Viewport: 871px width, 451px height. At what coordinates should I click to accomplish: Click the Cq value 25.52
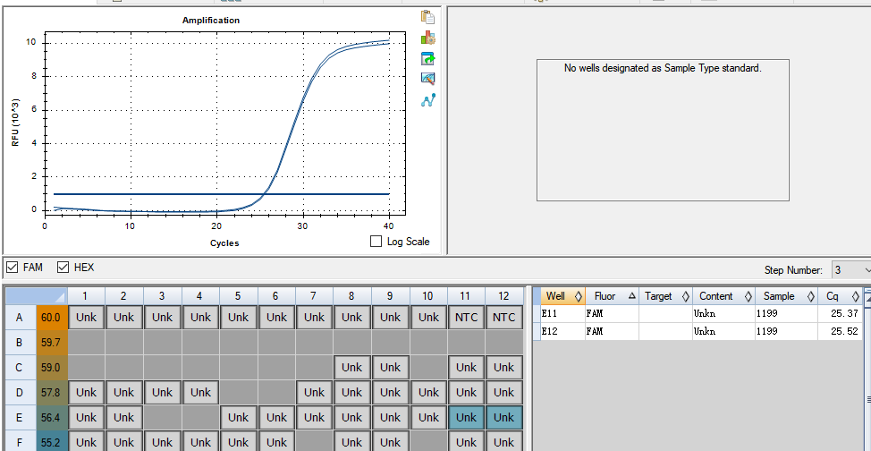(x=844, y=331)
